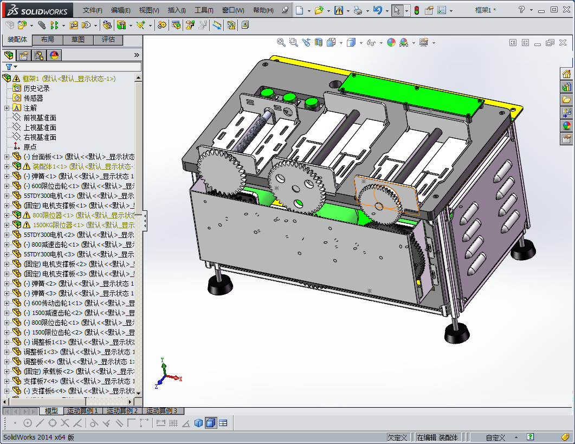The image size is (575, 444).
Task: Click the Move Component icon
Action: coord(87,25)
